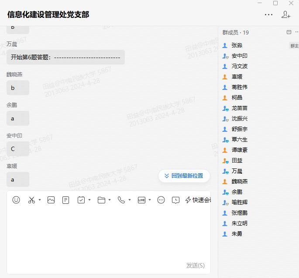Open group mail icon beside member count
The width and height of the screenshot is (299, 278).
(x=289, y=32)
